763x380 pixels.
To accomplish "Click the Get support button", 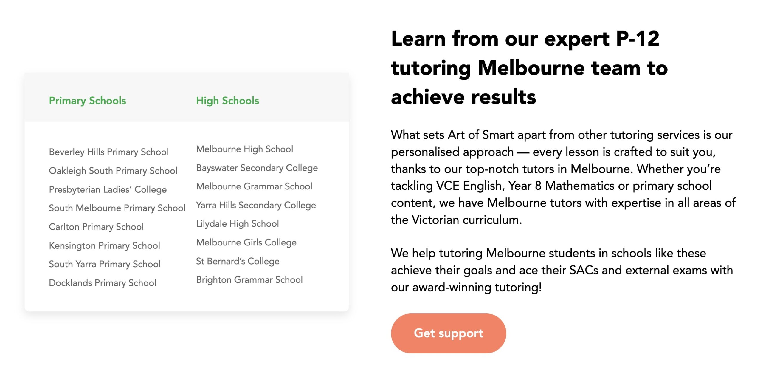I will [448, 333].
